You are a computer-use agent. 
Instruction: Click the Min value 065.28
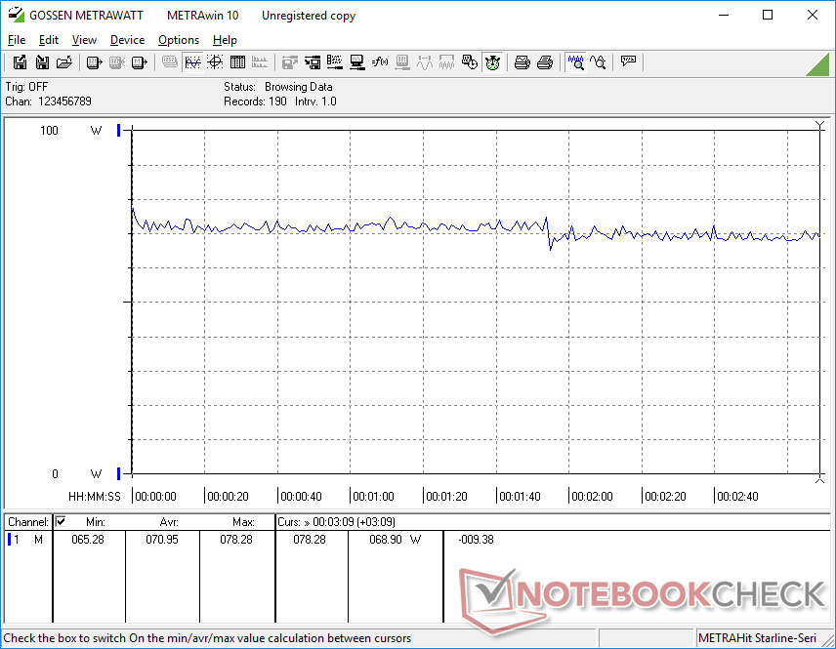click(x=88, y=540)
